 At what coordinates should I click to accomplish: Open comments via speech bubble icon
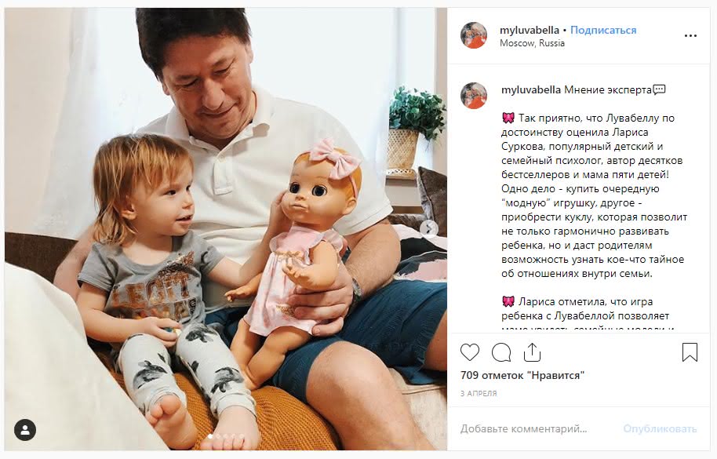point(501,352)
